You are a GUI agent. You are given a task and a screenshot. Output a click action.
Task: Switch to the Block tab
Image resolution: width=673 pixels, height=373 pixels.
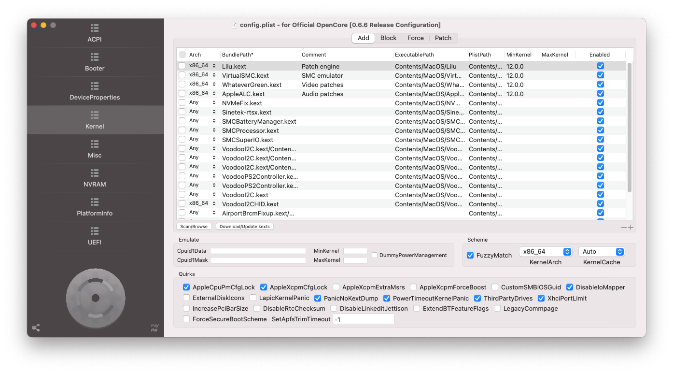click(x=388, y=38)
